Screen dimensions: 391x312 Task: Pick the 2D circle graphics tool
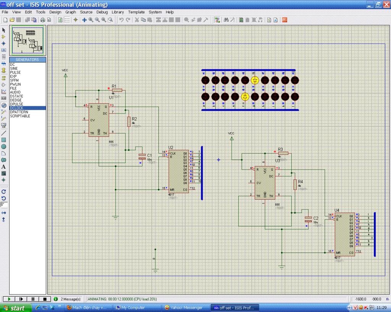pos(4,146)
